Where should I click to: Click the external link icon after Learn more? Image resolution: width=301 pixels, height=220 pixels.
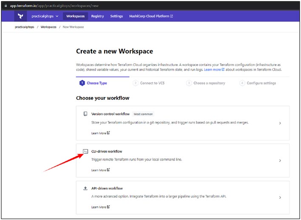click(223, 69)
